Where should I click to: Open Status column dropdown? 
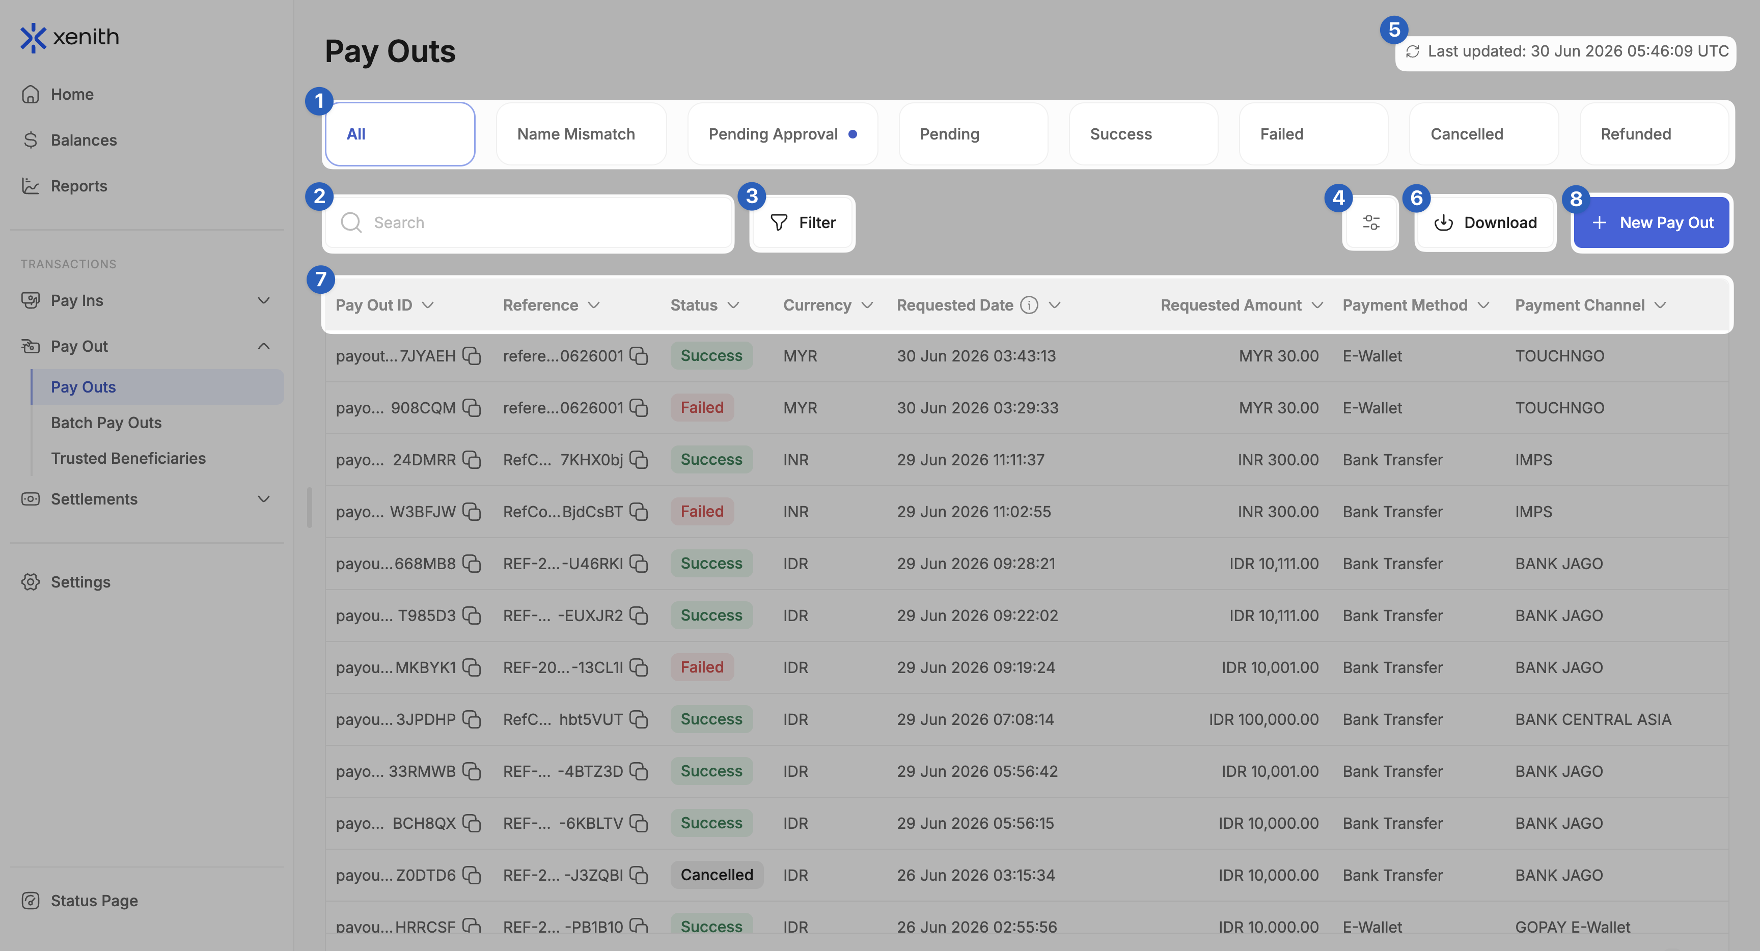[733, 305]
